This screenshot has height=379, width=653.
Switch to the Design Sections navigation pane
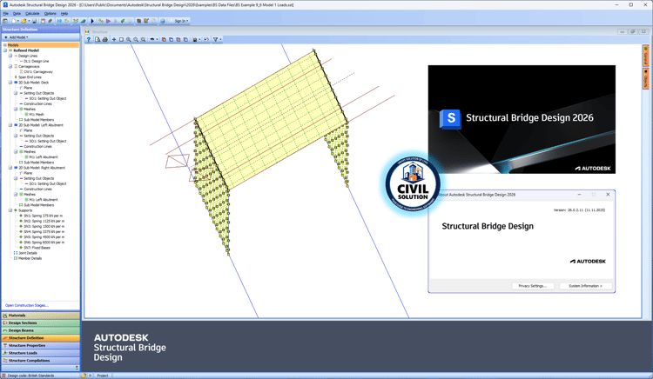coord(40,322)
